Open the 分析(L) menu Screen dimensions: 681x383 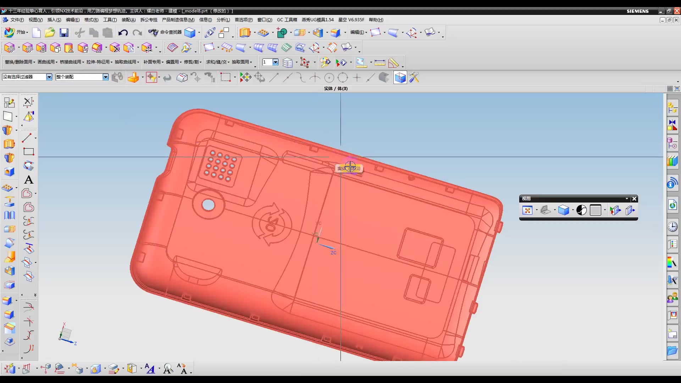pyautogui.click(x=223, y=20)
